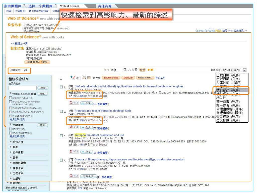The image size is (257, 193).
Task: Switch to 其他资源 tab
Action: point(105,6)
